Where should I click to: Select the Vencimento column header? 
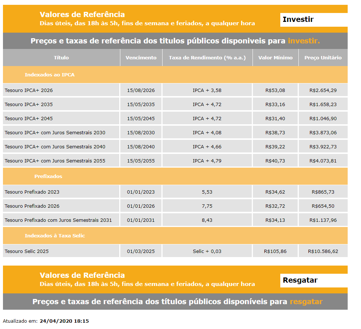[x=141, y=58]
